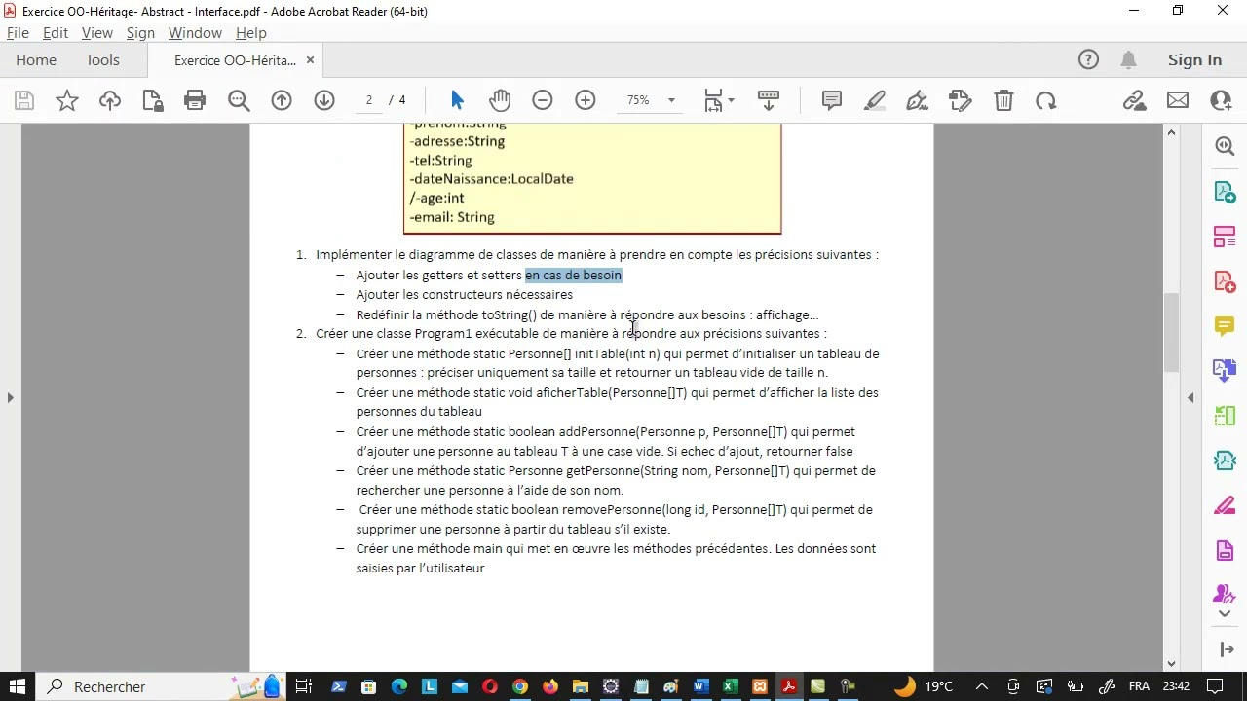The height and width of the screenshot is (701, 1247).
Task: Click the Sign document pen icon
Action: pos(917,100)
